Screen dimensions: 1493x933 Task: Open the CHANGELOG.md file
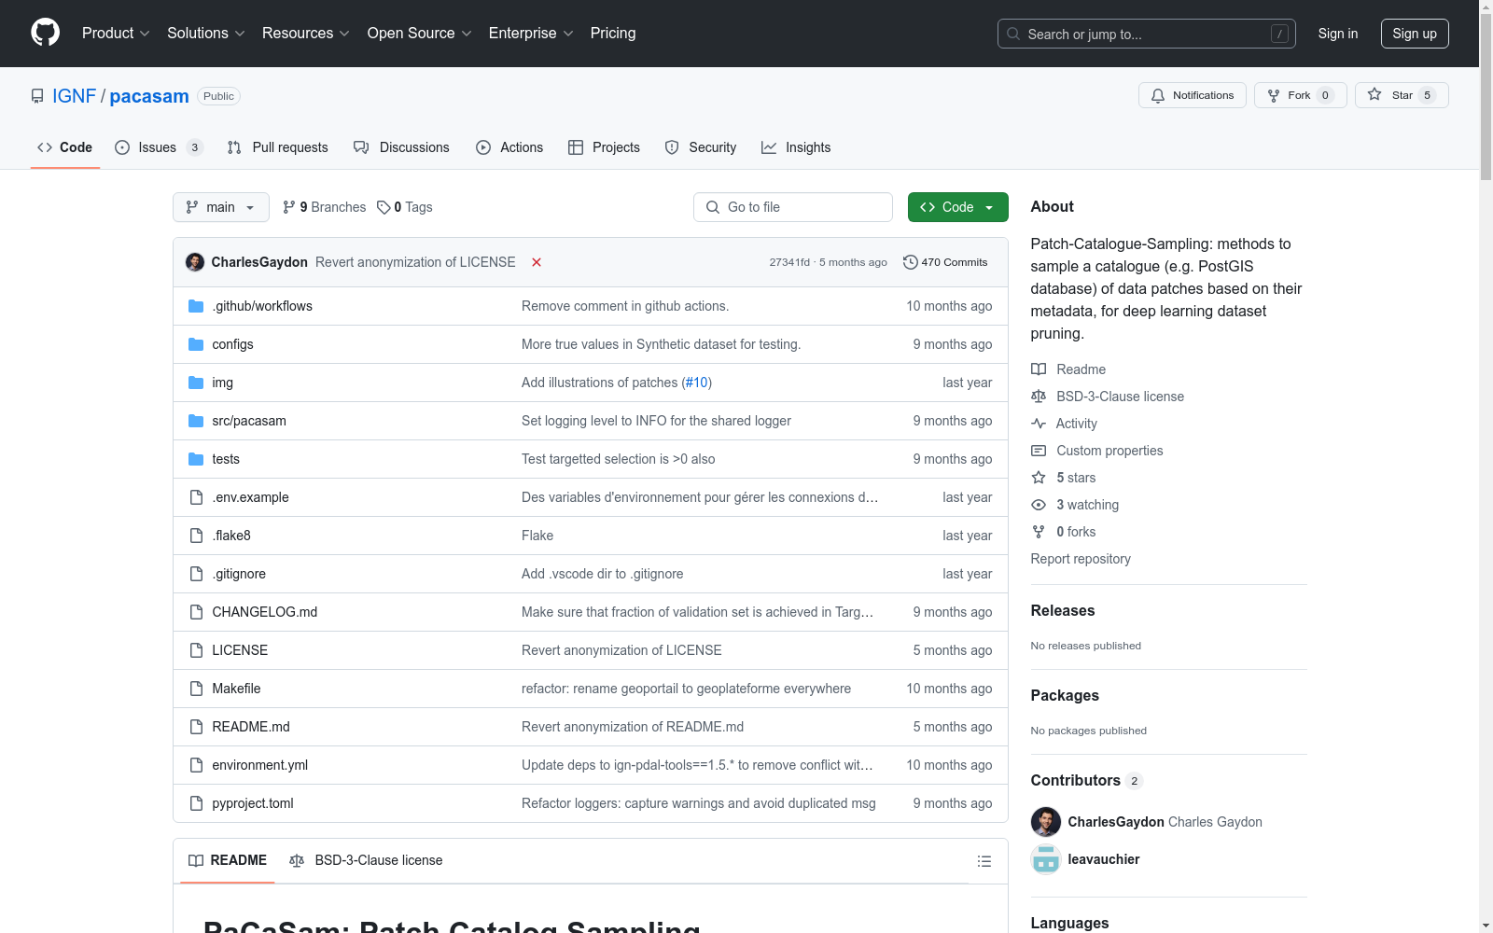point(265,612)
